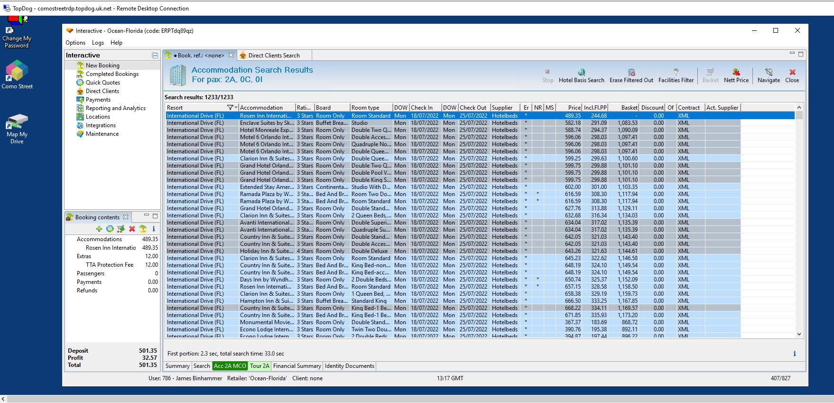Click the results list scroll-down arrow
Image resolution: width=834 pixels, height=403 pixels.
pos(799,334)
